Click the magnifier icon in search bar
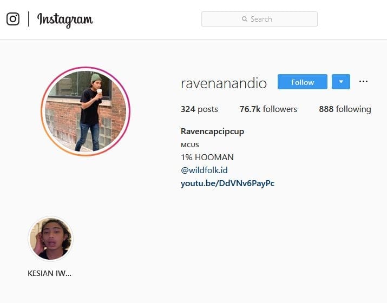Image resolution: width=387 pixels, height=303 pixels. point(245,19)
